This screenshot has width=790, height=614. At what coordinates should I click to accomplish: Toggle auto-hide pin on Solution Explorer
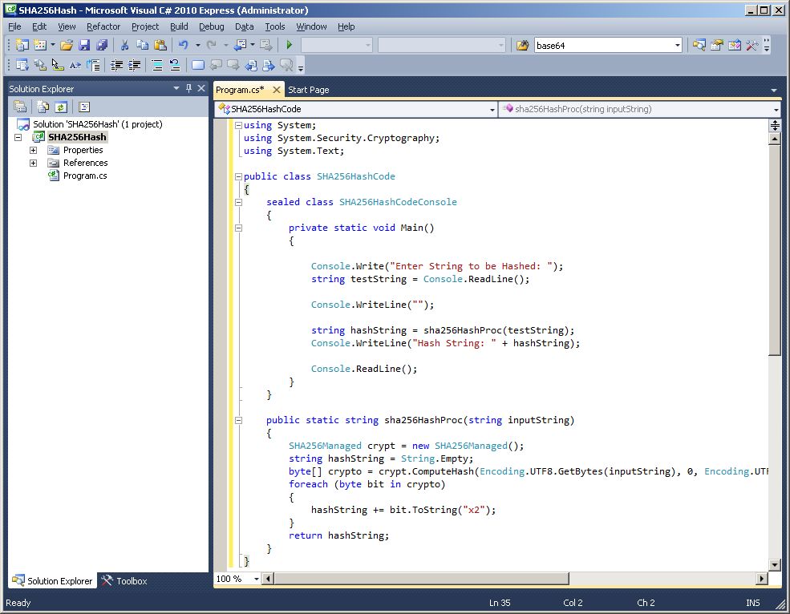(188, 89)
